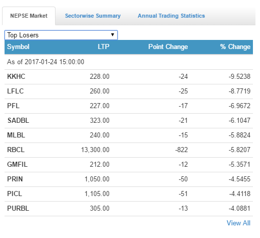This screenshot has width=260, height=238.
Task: Select the RBCL symbol
Action: (x=16, y=150)
